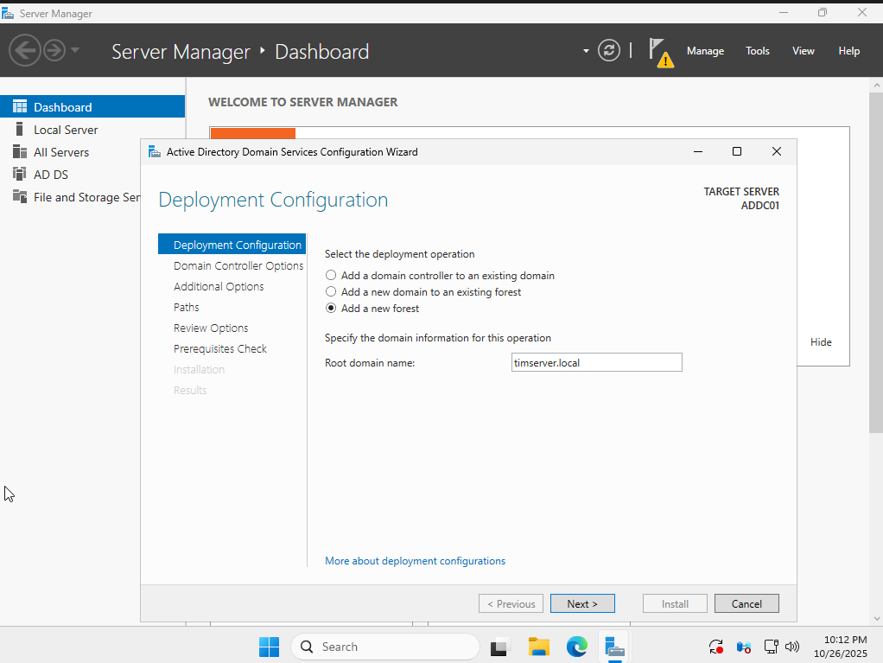Open the Tools menu
The width and height of the screenshot is (883, 663).
757,50
